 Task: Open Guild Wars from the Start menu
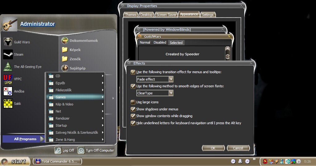[22, 42]
